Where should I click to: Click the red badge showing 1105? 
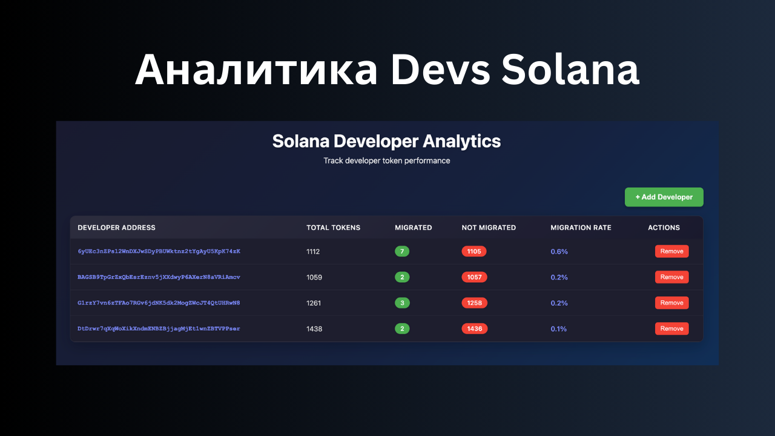[475, 251]
